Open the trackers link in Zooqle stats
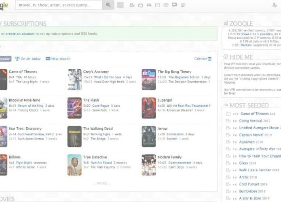The width and height of the screenshot is (281, 202). (x=246, y=45)
